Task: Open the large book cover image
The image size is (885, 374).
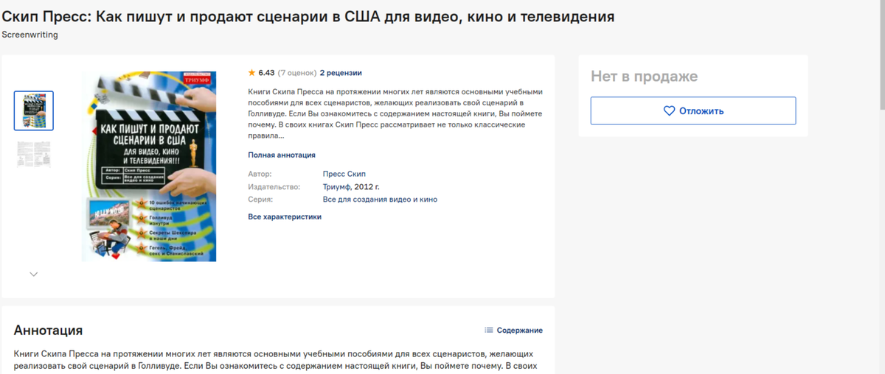Action: pyautogui.click(x=149, y=166)
